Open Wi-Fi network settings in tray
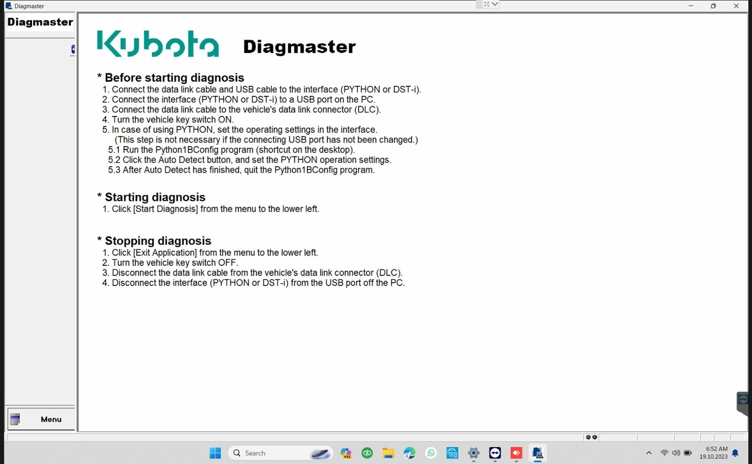Screen dimensions: 752x464 click(664, 453)
